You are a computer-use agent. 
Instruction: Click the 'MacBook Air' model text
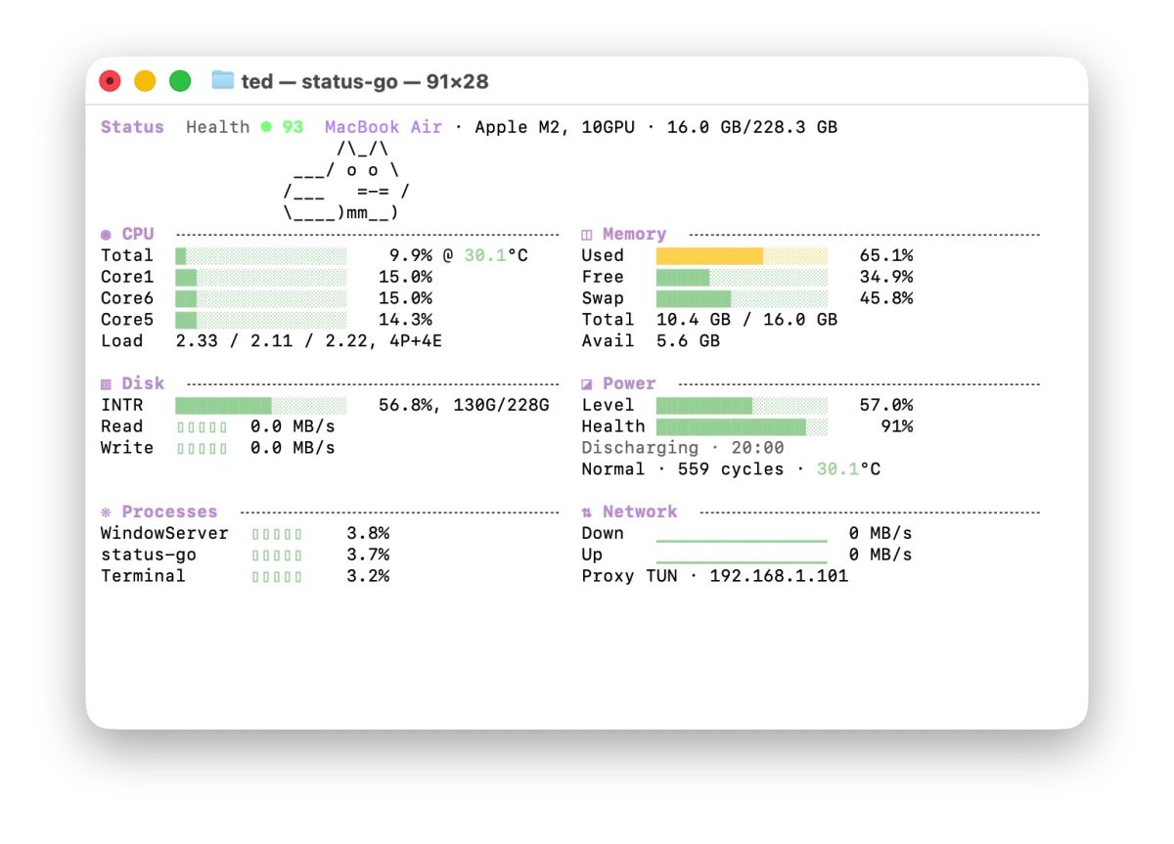(384, 127)
